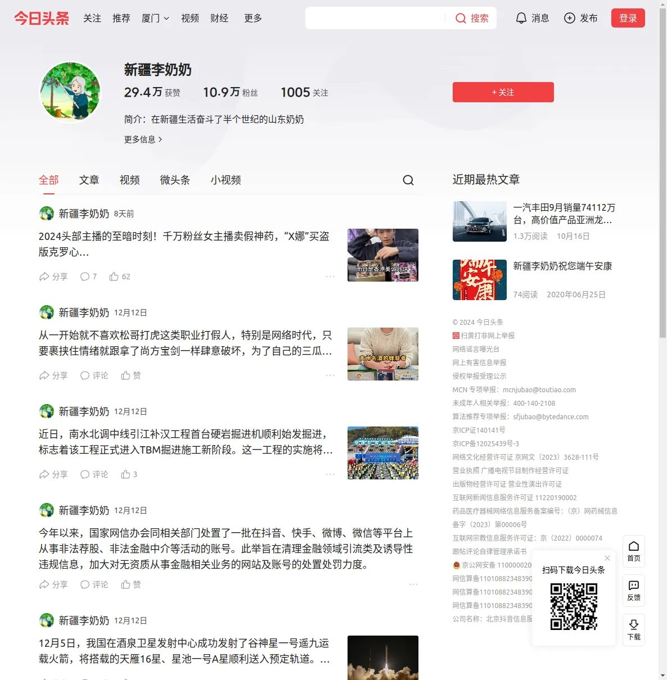The image size is (667, 680).
Task: Share the 松哥打虎 post
Action: (53, 375)
